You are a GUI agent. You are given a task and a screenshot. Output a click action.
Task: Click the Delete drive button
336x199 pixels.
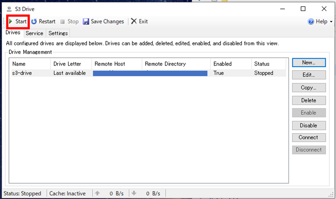309,100
